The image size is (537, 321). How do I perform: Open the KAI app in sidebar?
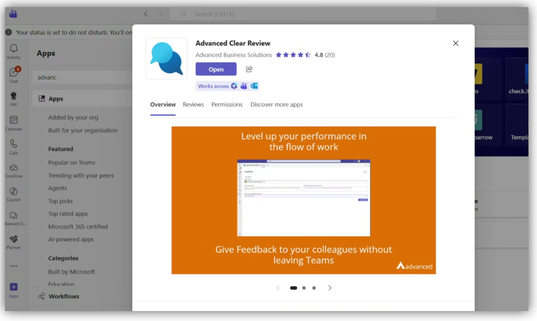[14, 99]
